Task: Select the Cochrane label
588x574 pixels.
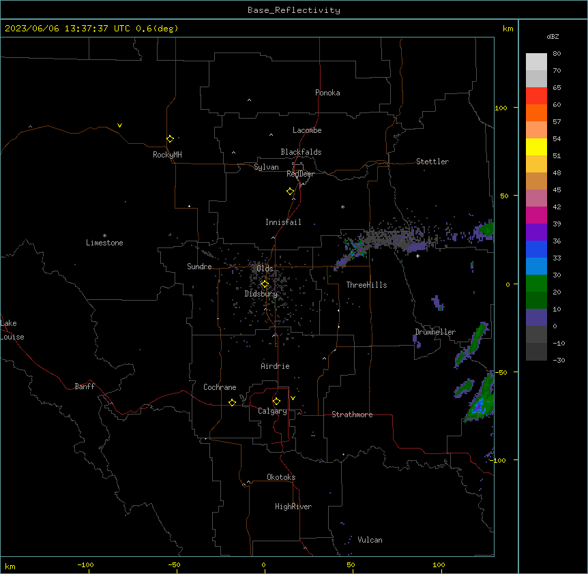Action: click(220, 387)
